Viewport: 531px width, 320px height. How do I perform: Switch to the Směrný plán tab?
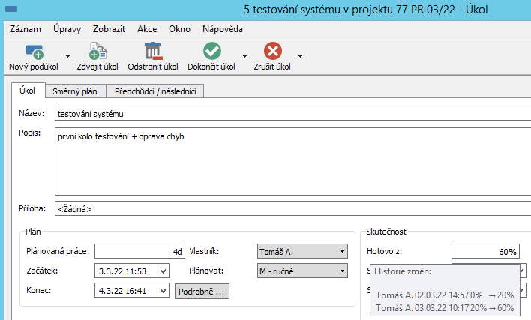pos(75,91)
